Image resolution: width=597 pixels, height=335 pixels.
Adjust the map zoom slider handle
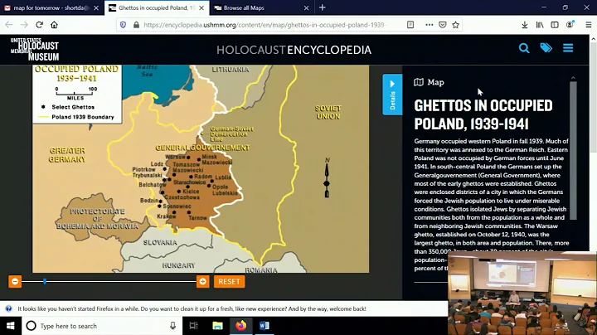click(45, 281)
